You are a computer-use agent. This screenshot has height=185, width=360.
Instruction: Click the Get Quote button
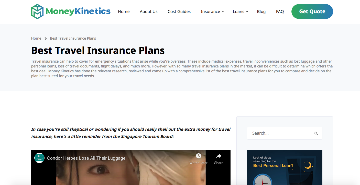pyautogui.click(x=312, y=11)
